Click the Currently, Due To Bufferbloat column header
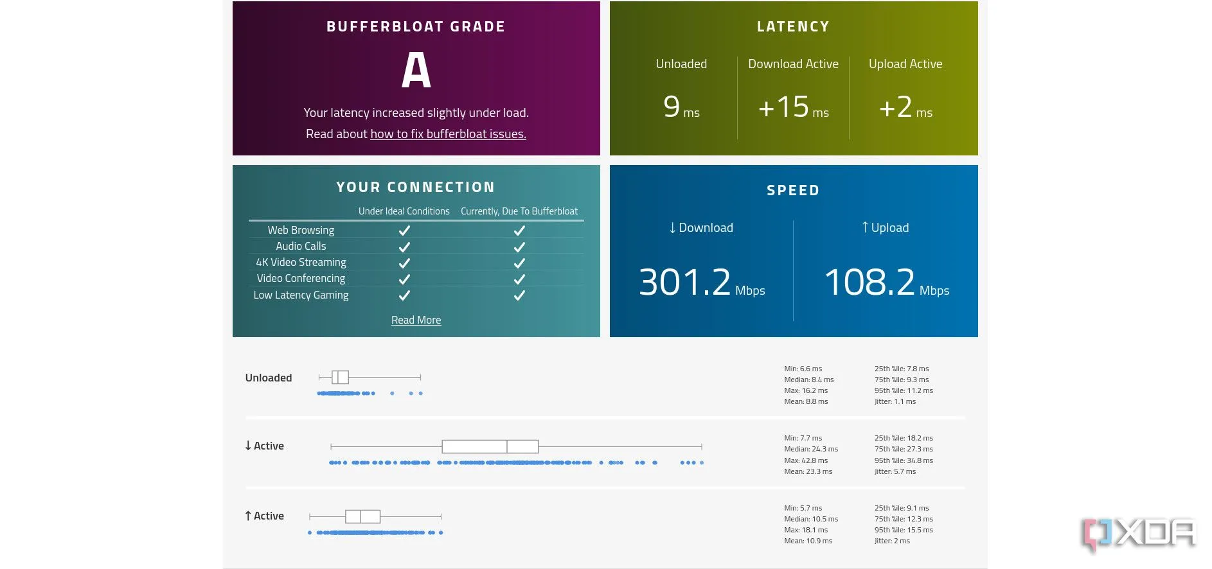This screenshot has height=569, width=1212. [519, 211]
